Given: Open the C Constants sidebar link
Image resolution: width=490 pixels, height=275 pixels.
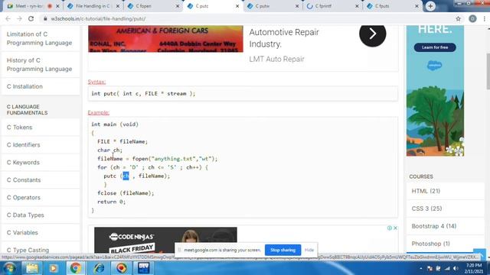Looking at the screenshot, I should pos(24,180).
